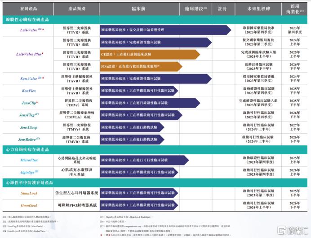The height and width of the screenshot is (238, 311).
Task: Select the 心力衰竭疾病在研產品 section banner
Action: pos(155,150)
